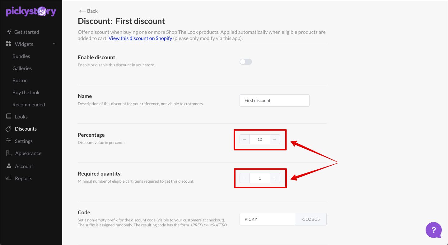
Task: Select Buy the look in sidebar
Action: tap(26, 92)
